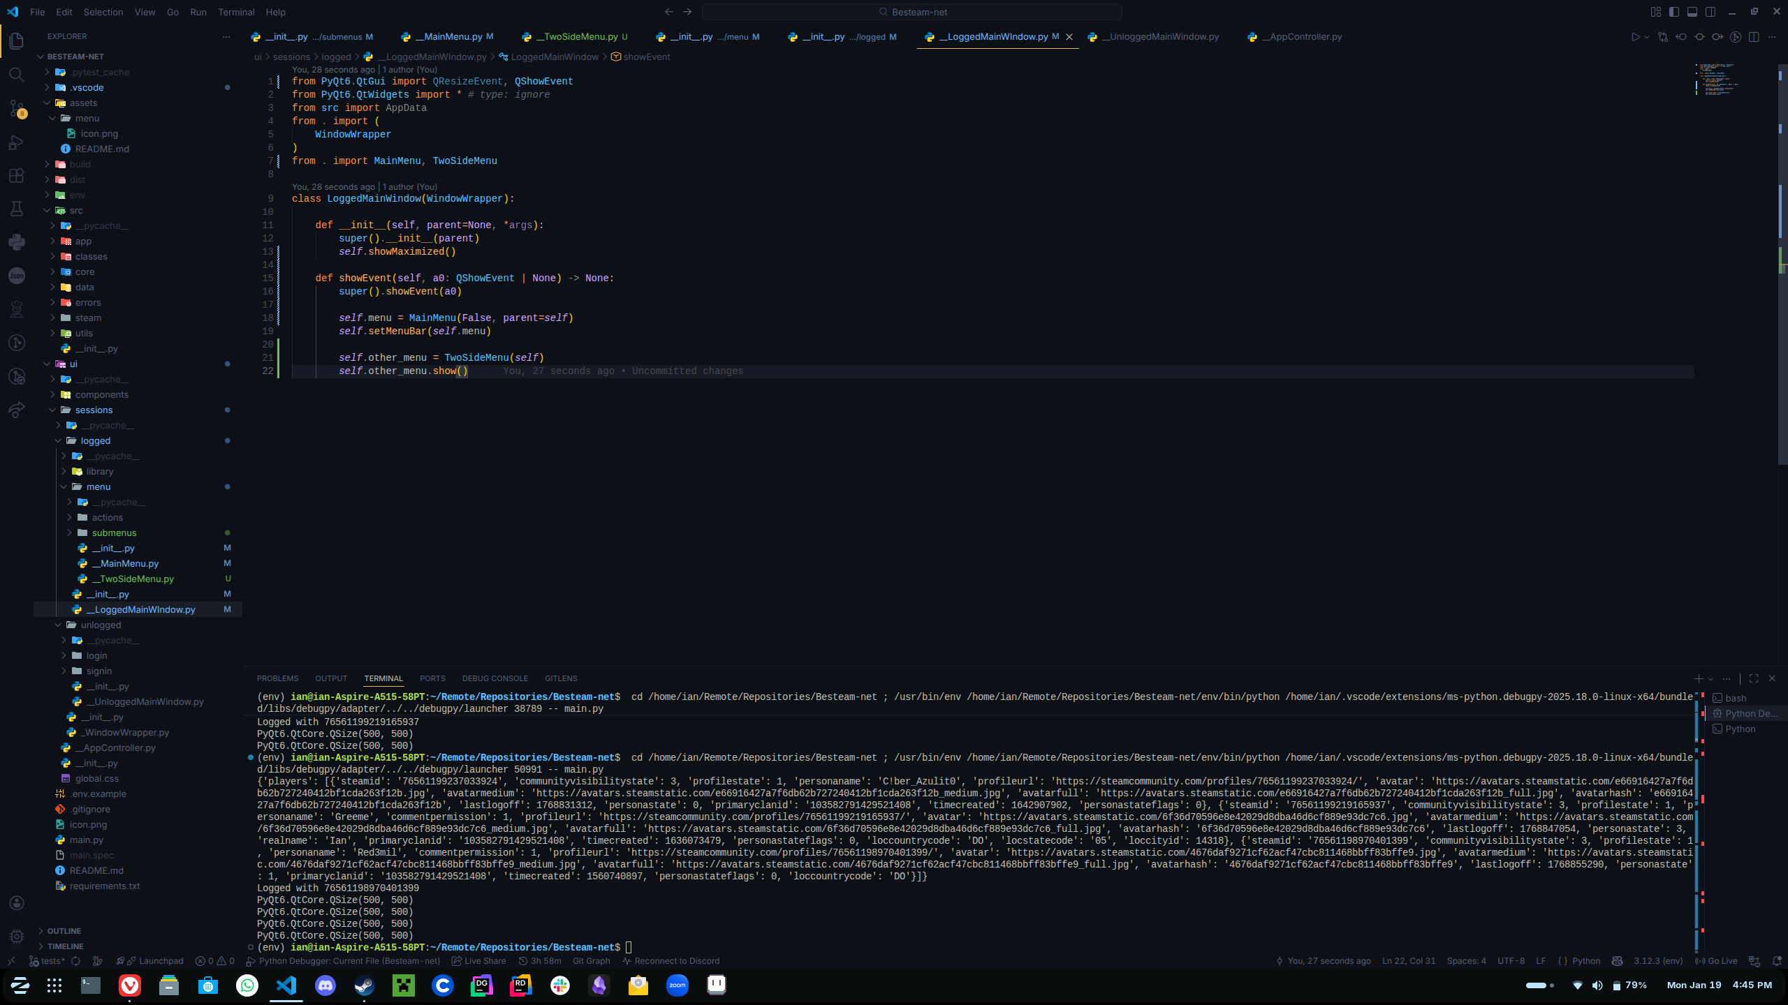This screenshot has height=1005, width=1788.
Task: Open the Source Control view
Action: 17,108
